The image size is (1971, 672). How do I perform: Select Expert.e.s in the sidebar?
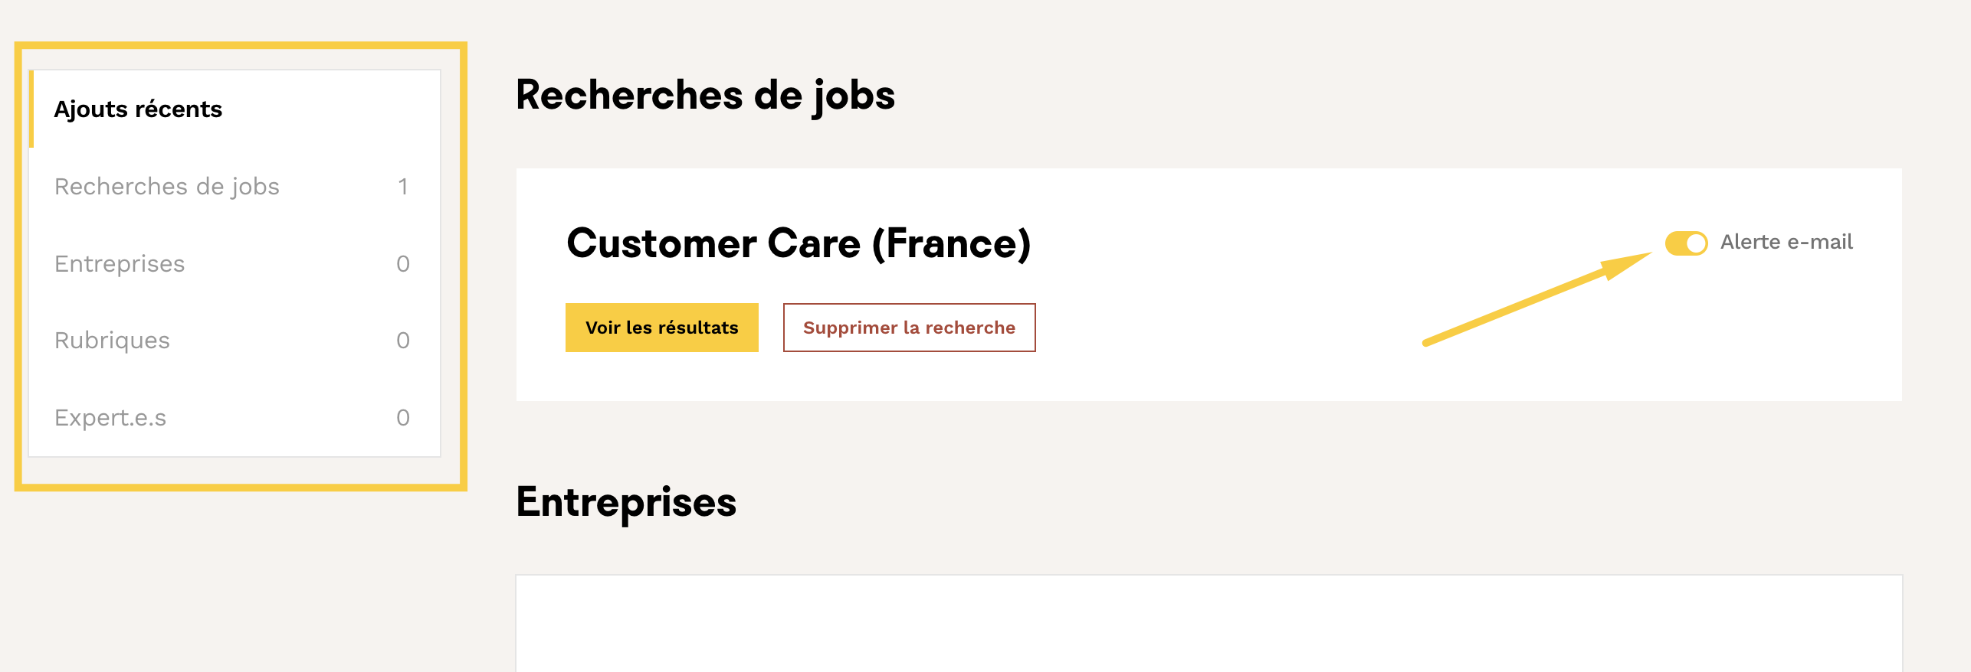[110, 418]
